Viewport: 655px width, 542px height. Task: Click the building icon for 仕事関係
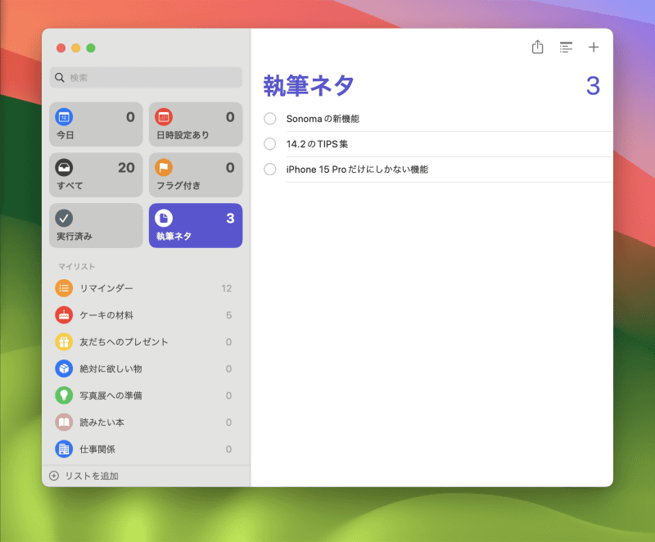(64, 449)
